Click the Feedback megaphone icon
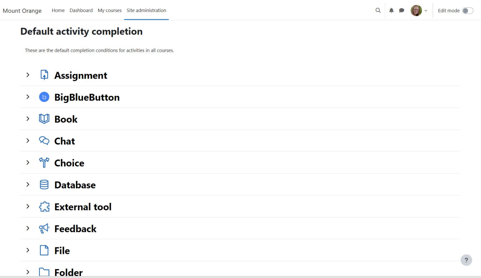Image resolution: width=481 pixels, height=278 pixels. pyautogui.click(x=44, y=228)
